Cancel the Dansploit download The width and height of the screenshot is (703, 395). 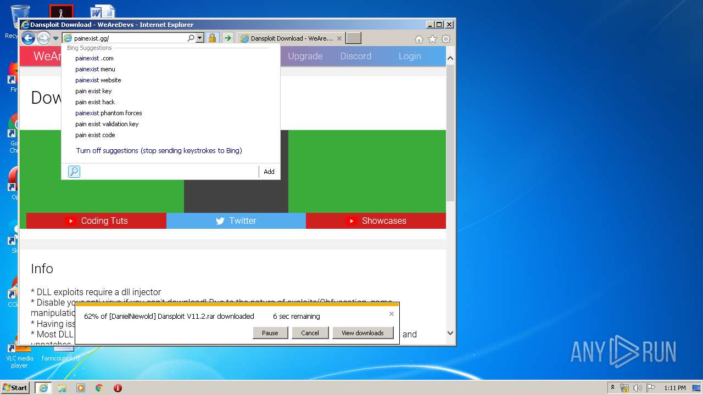click(x=310, y=333)
